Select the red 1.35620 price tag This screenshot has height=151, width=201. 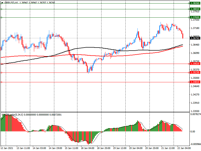[195, 64]
